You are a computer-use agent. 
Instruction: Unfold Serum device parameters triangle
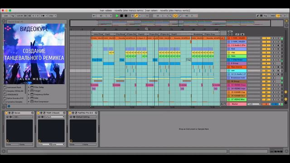tap(10, 113)
